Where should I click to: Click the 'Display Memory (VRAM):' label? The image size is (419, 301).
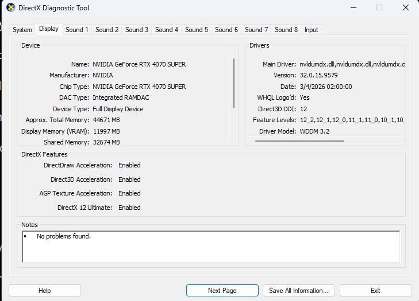[55, 131]
